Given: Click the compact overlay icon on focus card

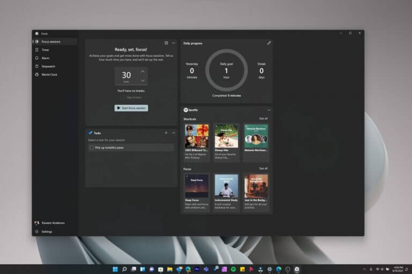Looking at the screenshot, I should coord(166,43).
